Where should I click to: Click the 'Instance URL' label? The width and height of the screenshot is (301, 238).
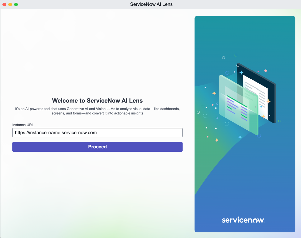(x=23, y=125)
